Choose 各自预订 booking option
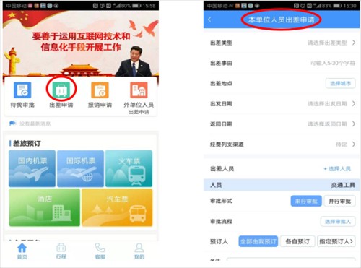The height and width of the screenshot is (268, 361). click(x=297, y=241)
